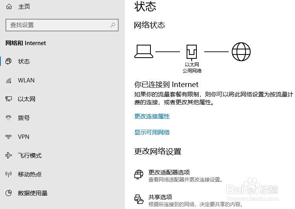Image resolution: width=295 pixels, height=209 pixels.
Task: Click the 移动热点 hotspot icon
Action: click(9, 174)
